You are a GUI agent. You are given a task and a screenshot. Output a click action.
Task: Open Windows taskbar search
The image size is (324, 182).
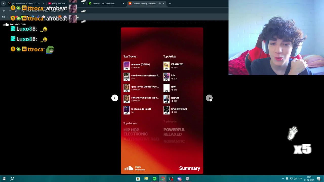[x=12, y=179]
